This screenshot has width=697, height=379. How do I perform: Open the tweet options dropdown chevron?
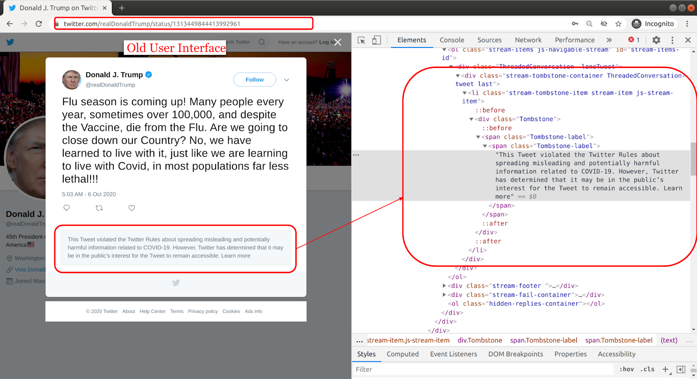(287, 80)
